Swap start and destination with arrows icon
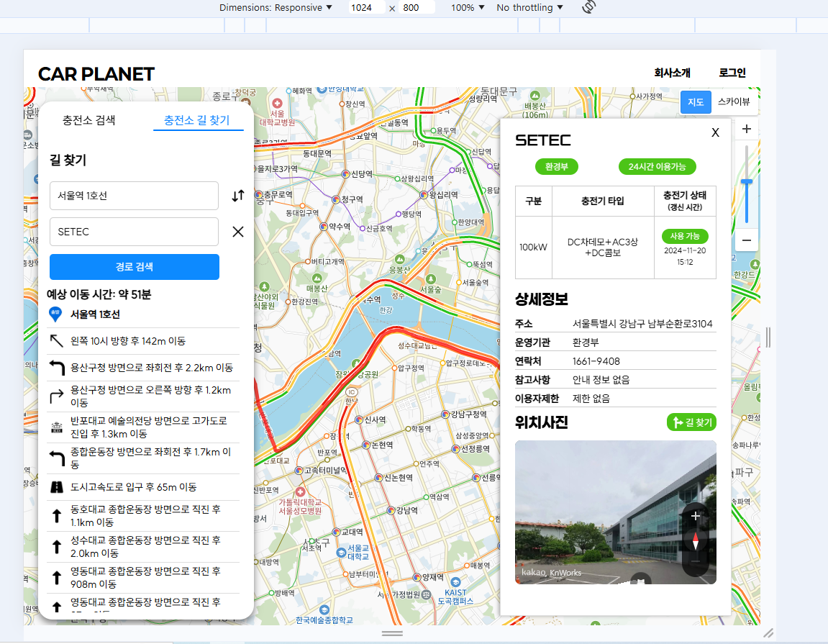The image size is (828, 644). coord(238,196)
